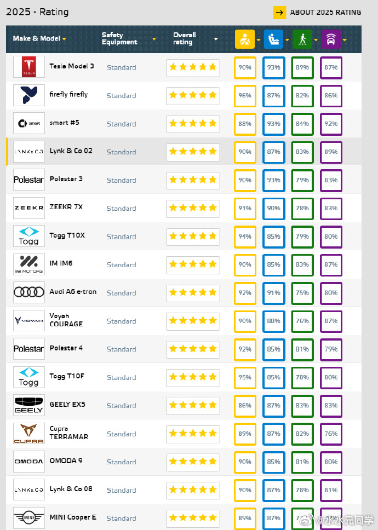Click the MINI logo icon
Image resolution: width=378 pixels, height=530 pixels.
pos(29,517)
